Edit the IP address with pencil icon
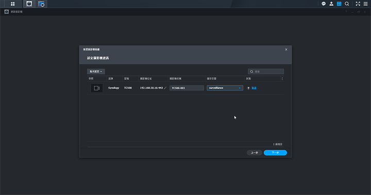The height and width of the screenshot is (195, 371). pyautogui.click(x=165, y=88)
